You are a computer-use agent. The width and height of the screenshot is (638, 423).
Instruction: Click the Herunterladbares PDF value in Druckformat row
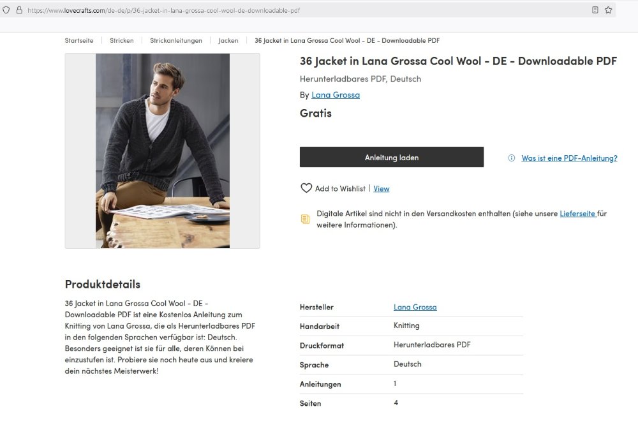[x=432, y=345]
